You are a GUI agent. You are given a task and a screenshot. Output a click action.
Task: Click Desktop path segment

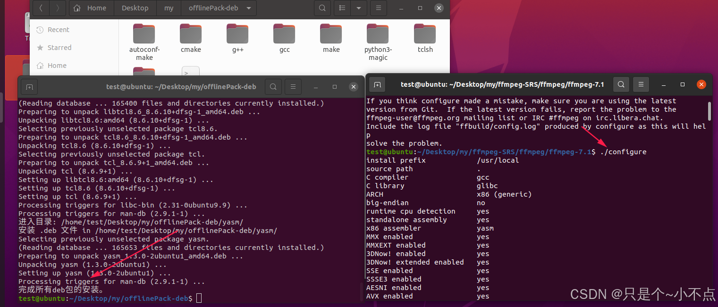click(x=135, y=8)
